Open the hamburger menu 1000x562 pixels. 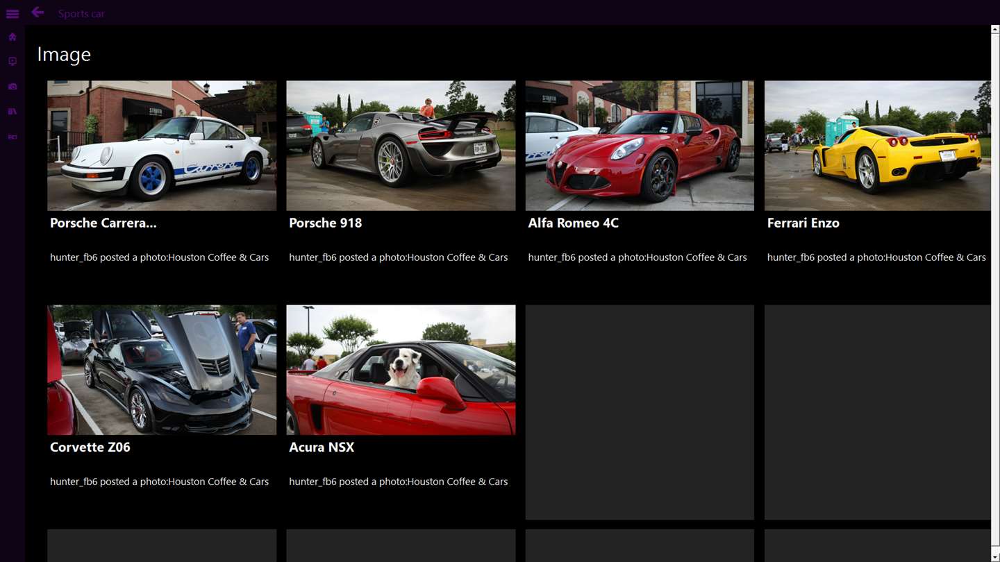(12, 14)
